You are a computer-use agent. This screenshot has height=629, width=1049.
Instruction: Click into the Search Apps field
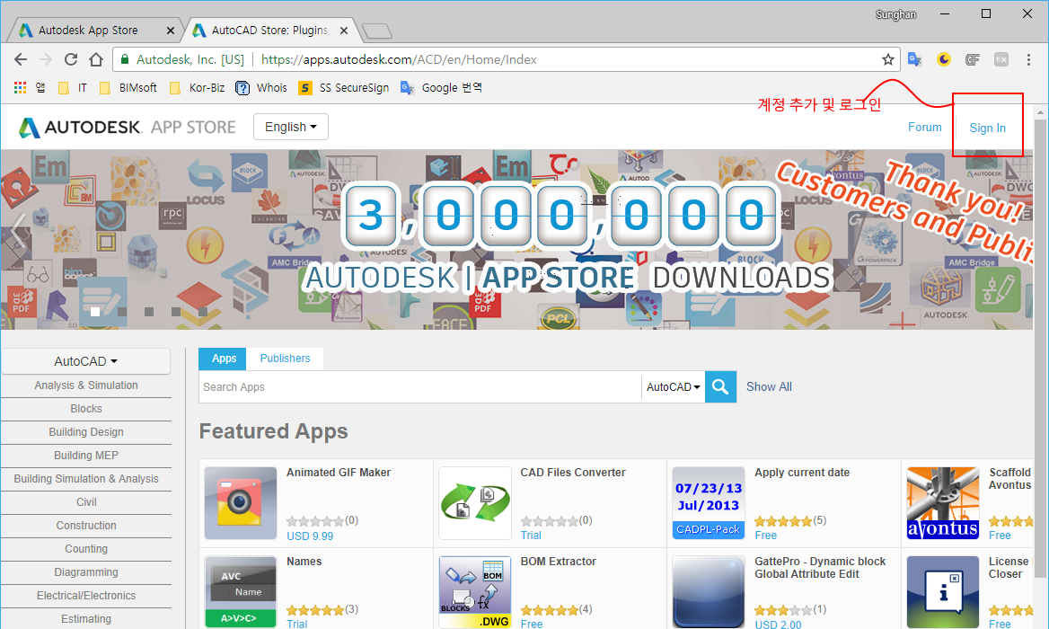(x=419, y=387)
